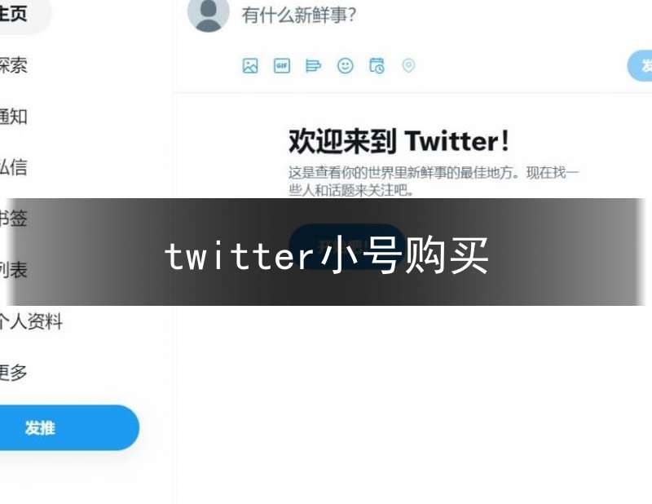This screenshot has width=652, height=504.
Task: Click the top-right tweet submit button
Action: click(640, 66)
